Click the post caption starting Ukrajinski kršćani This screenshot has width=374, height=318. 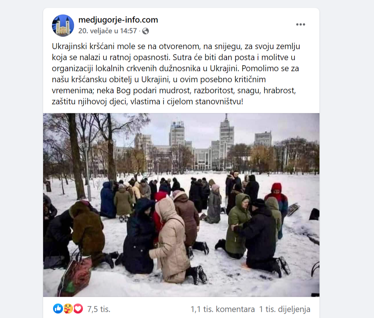click(176, 74)
